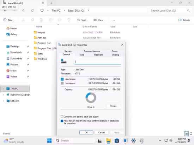Switch to the Security tab
Image resolution: width=194 pixels, height=145 pixels.
point(68,51)
